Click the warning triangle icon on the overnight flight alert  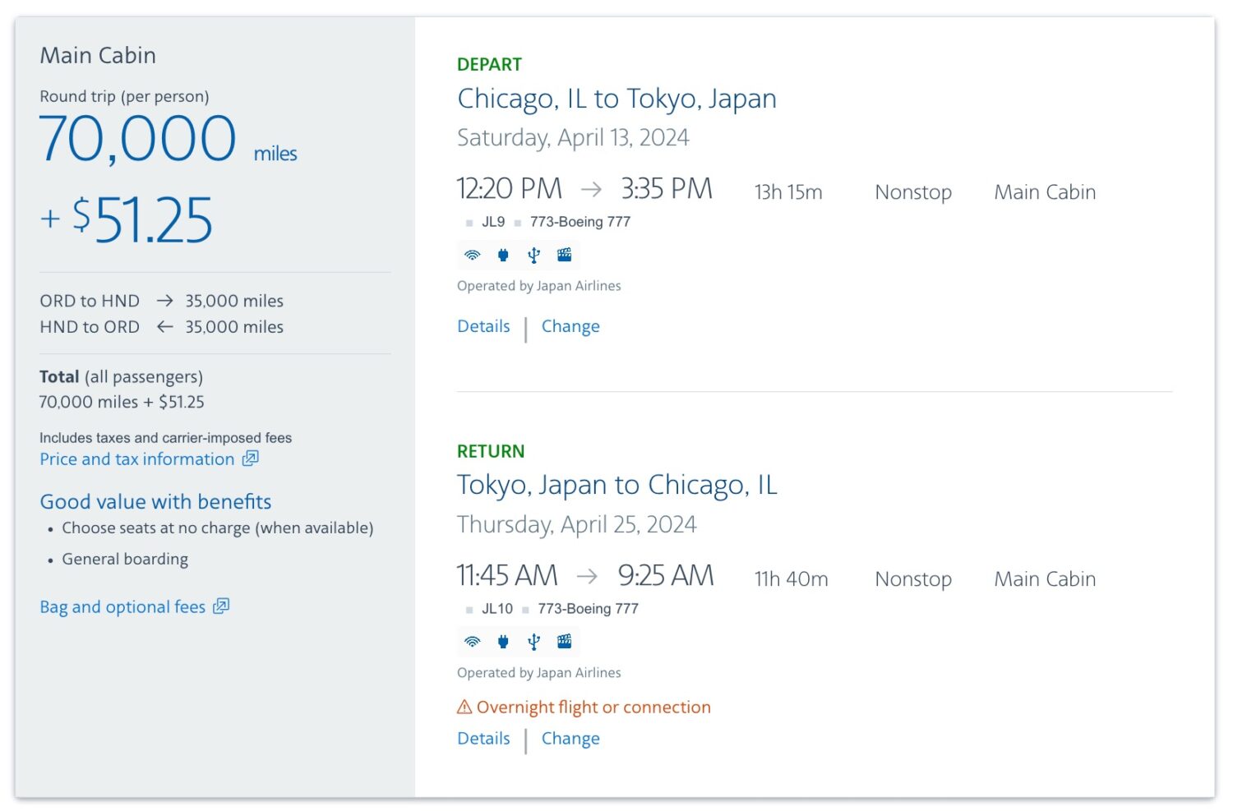[464, 707]
